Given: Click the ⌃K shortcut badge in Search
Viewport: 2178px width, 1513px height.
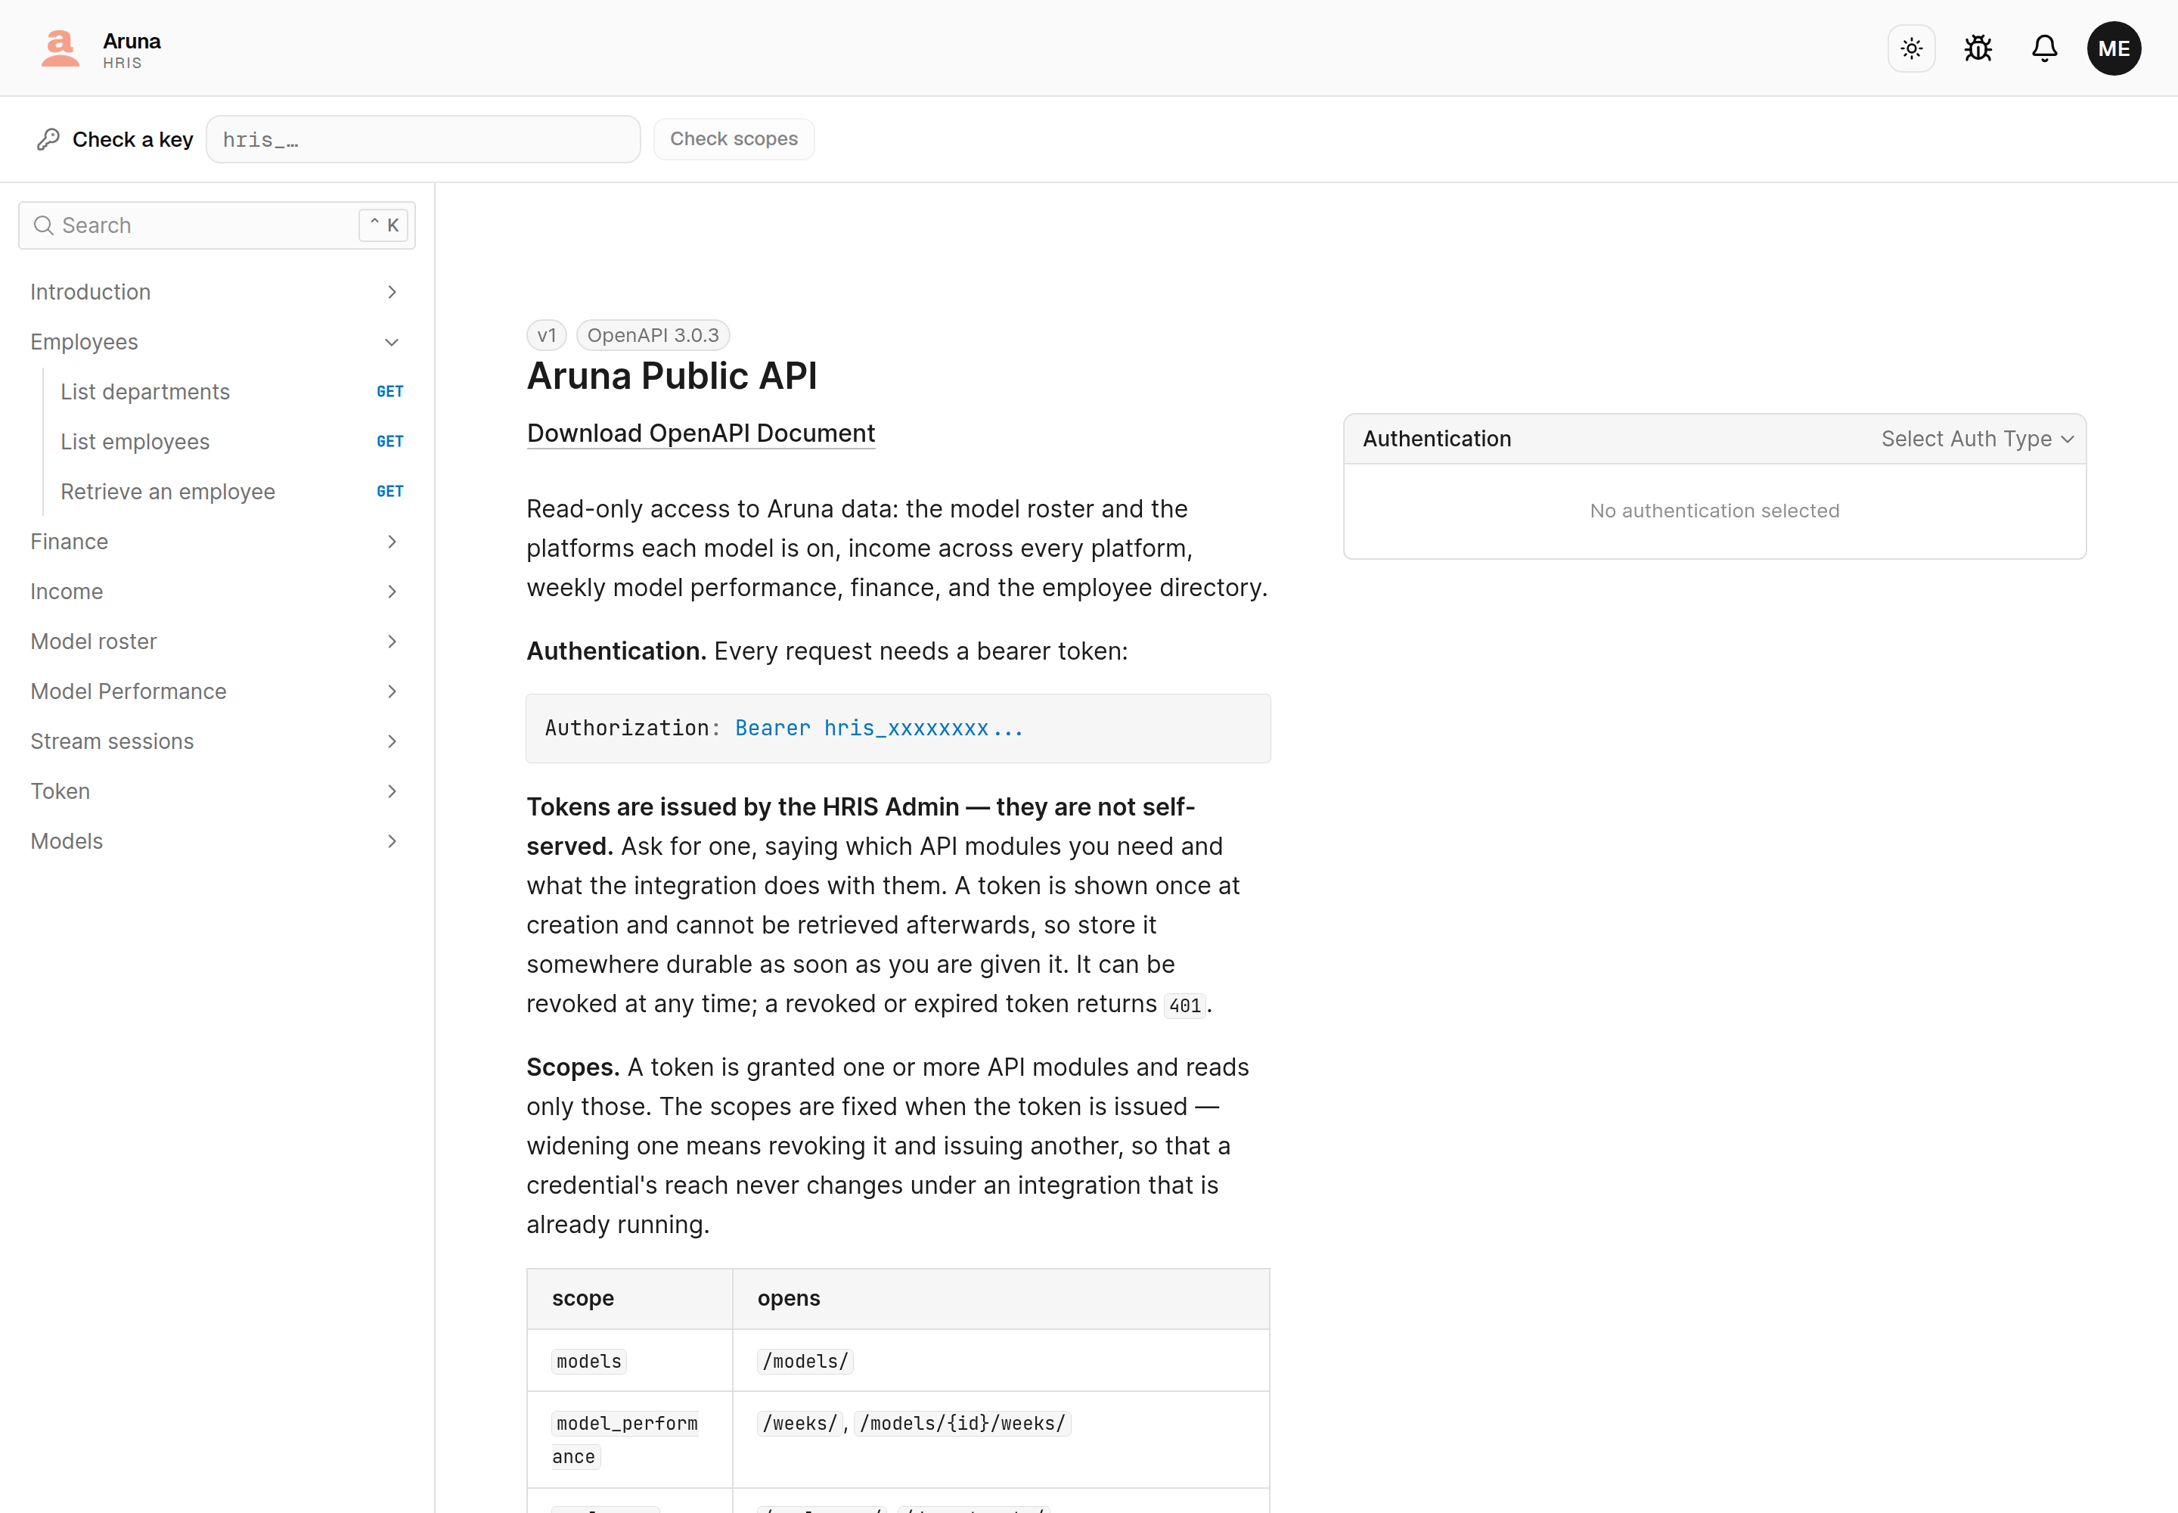Looking at the screenshot, I should (x=383, y=225).
